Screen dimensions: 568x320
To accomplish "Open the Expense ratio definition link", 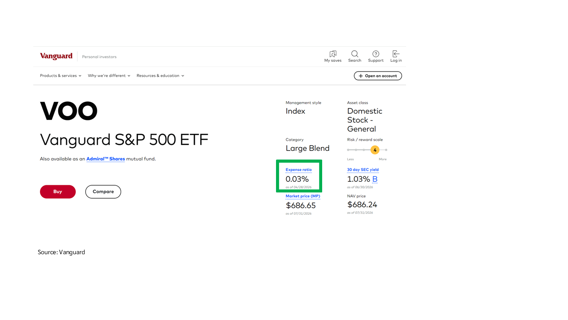I will [299, 170].
